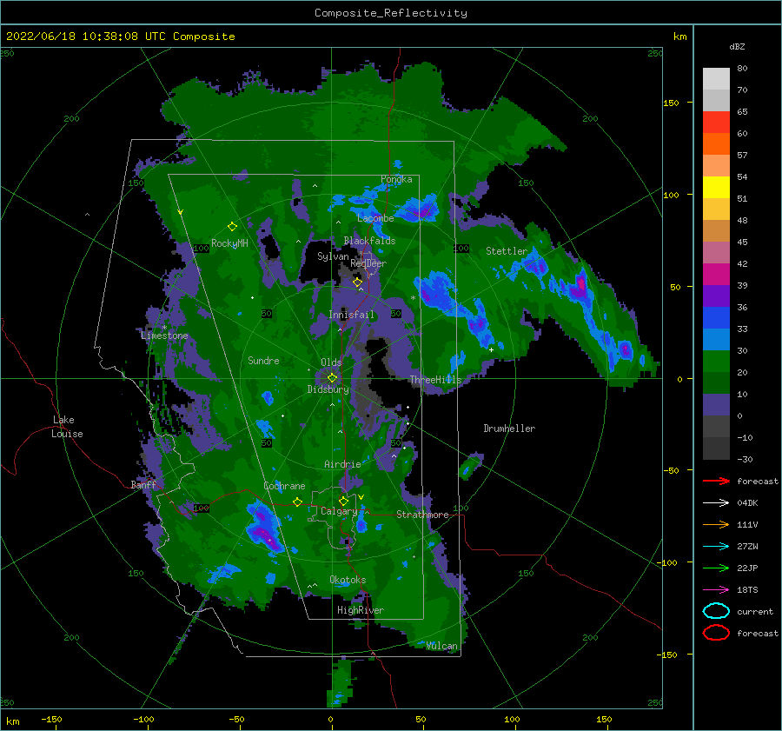Viewport: 782px width, 731px height.
Task: Click the orange 111V arrow in legend
Action: pos(716,524)
